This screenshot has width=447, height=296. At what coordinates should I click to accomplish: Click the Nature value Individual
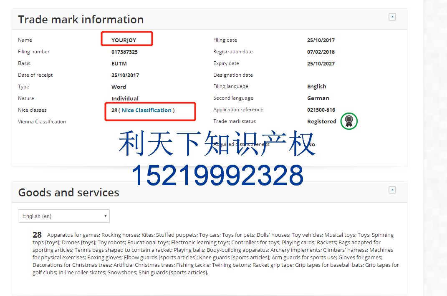[125, 98]
